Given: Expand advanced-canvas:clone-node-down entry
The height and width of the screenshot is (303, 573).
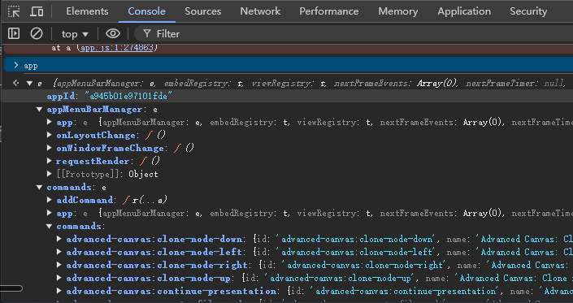Looking at the screenshot, I should (x=59, y=239).
